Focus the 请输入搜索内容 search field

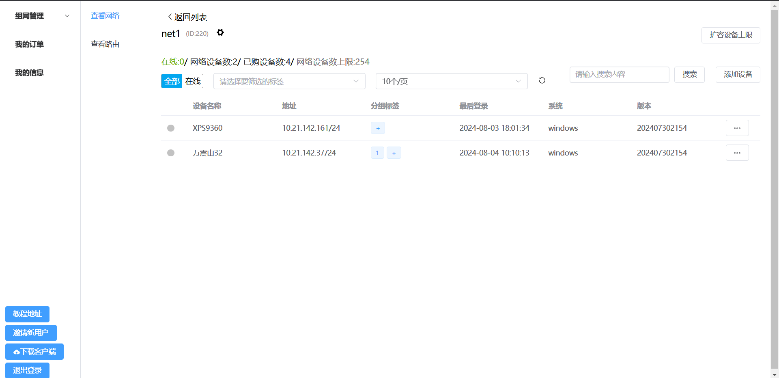619,74
